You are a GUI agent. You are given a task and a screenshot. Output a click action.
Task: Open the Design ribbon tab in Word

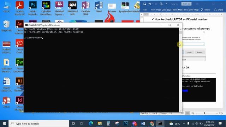[164, 10]
